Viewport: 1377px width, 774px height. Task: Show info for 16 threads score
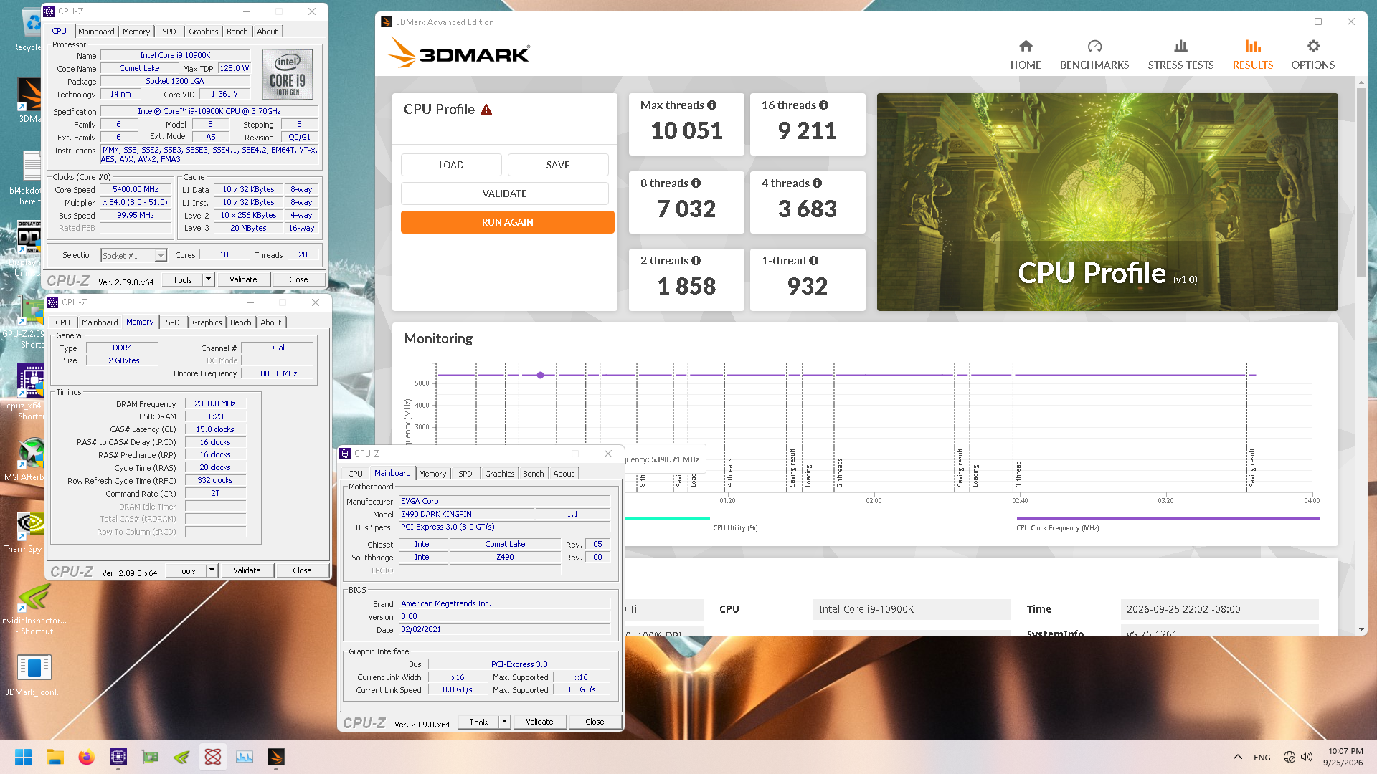824,105
